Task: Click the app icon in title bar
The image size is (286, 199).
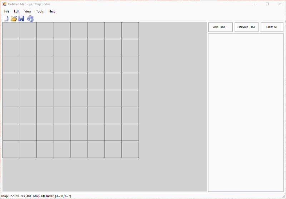Action: pos(4,4)
